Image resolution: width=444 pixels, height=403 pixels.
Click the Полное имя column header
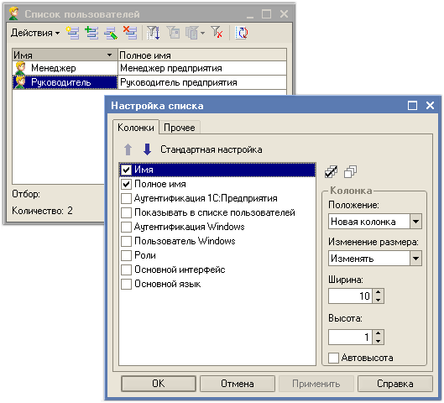click(x=202, y=55)
